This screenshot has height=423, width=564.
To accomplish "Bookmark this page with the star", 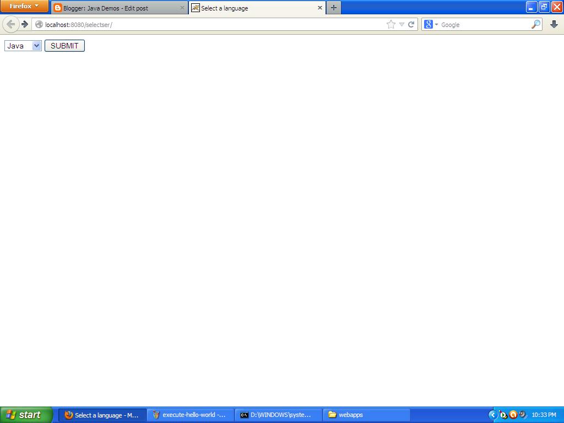I will 391,24.
